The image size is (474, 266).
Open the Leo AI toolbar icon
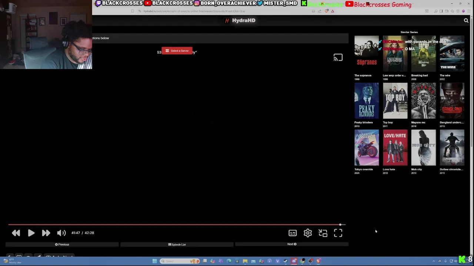[452, 11]
